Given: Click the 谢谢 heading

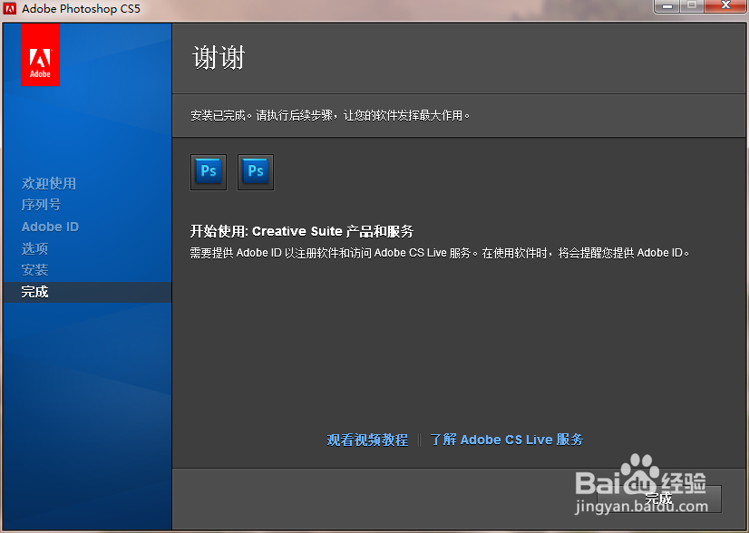Looking at the screenshot, I should tap(219, 58).
